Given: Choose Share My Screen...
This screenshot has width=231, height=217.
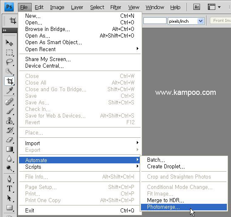Looking at the screenshot, I should click(x=80, y=59).
